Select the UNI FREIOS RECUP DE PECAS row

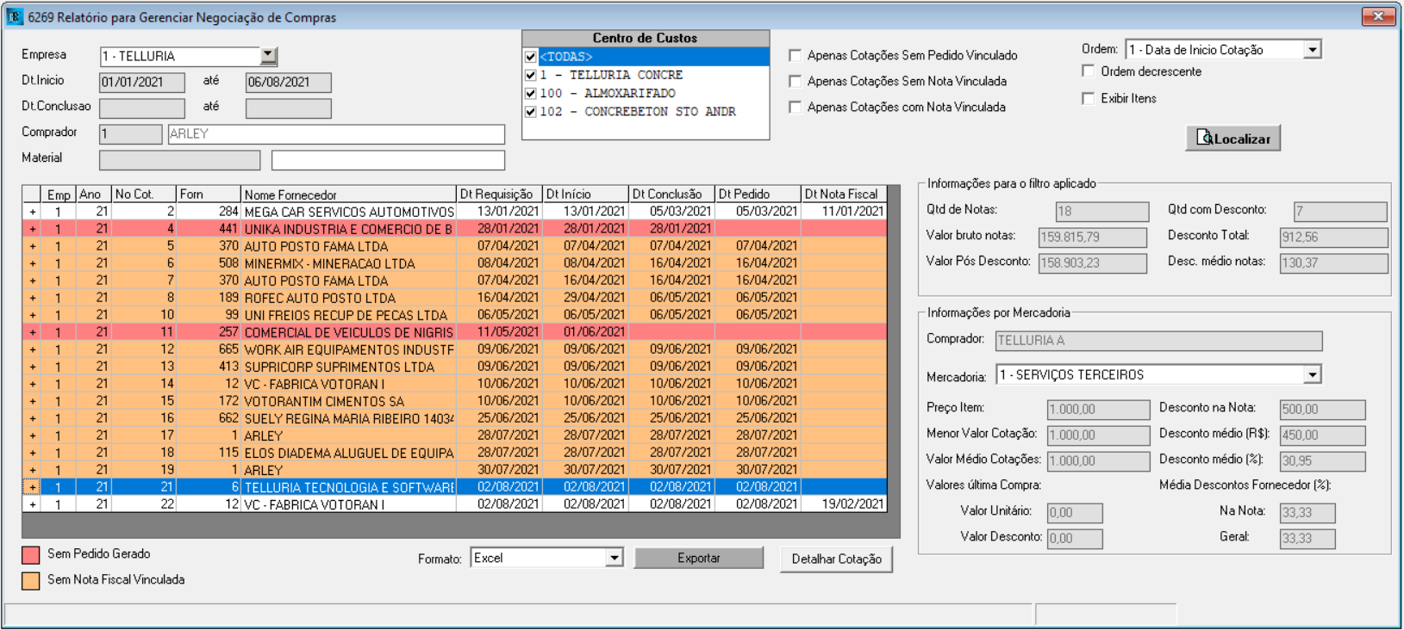pyautogui.click(x=454, y=315)
